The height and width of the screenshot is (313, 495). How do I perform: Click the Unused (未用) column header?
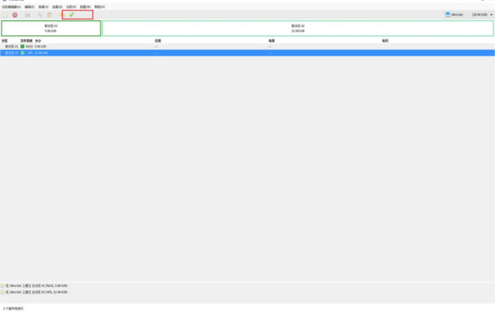[272, 41]
